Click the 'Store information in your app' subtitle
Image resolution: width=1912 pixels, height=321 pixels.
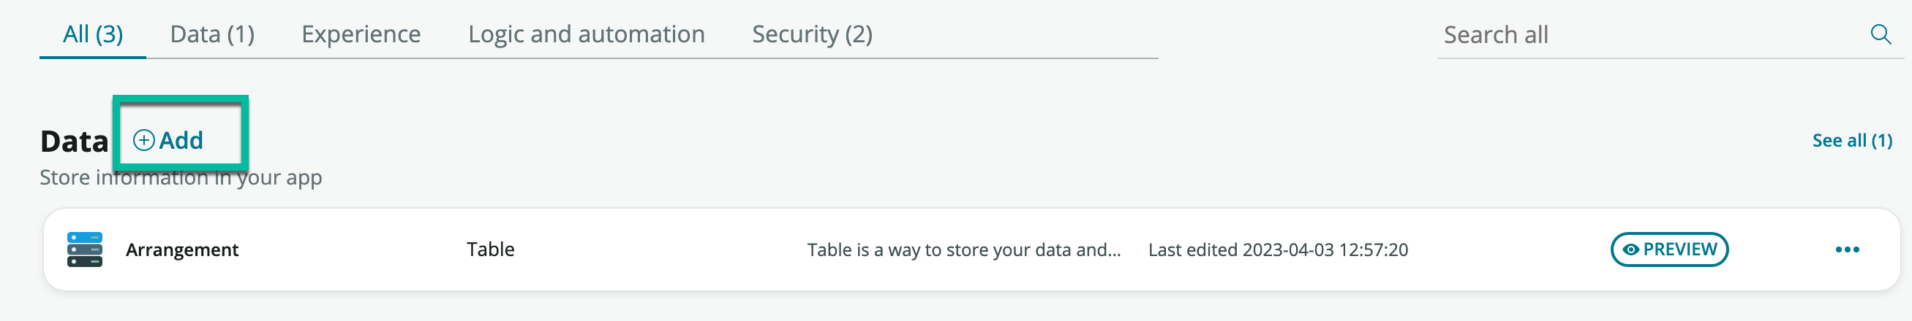[181, 178]
